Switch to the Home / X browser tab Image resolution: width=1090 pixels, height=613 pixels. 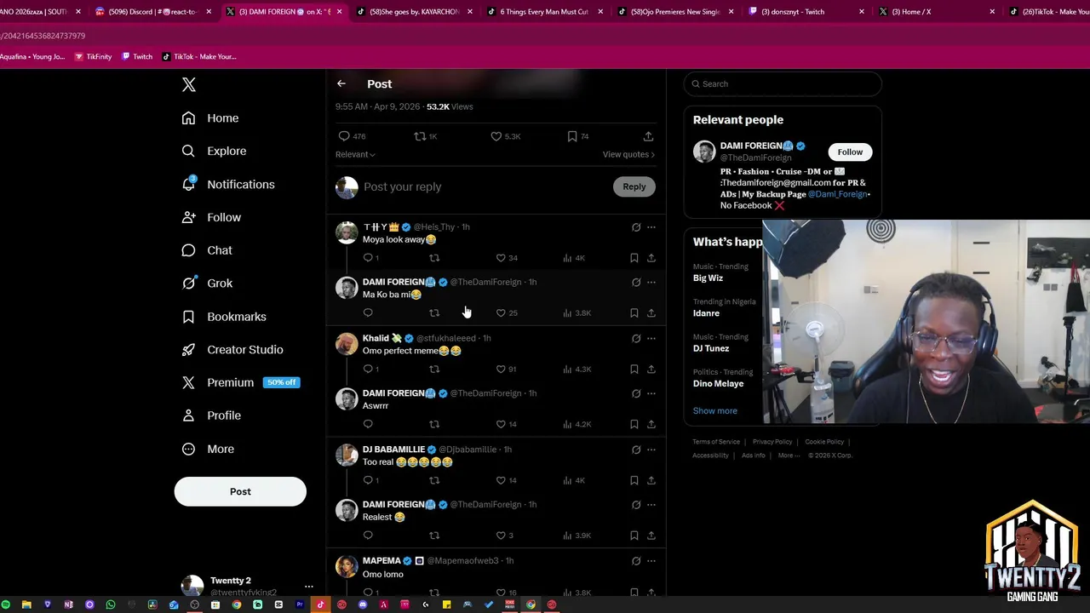pos(938,12)
